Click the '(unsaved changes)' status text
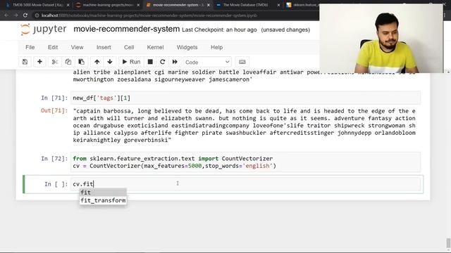Viewport: 451px width, 253px height. [285, 30]
